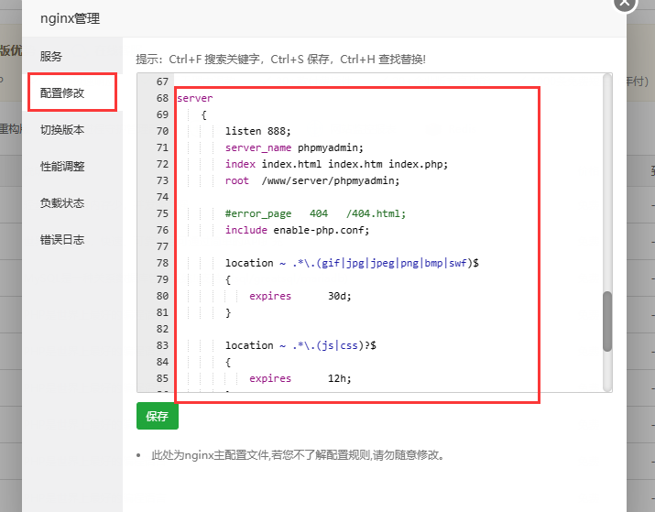This screenshot has height=512, width=655.
Task: Click line number 67 in gutter
Action: click(162, 82)
